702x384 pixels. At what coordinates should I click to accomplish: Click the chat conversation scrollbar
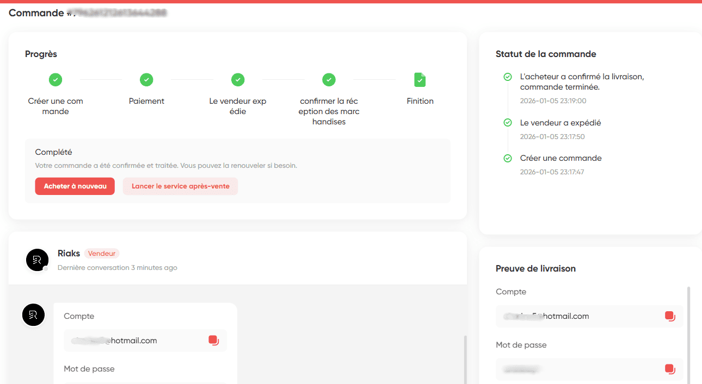(465, 360)
